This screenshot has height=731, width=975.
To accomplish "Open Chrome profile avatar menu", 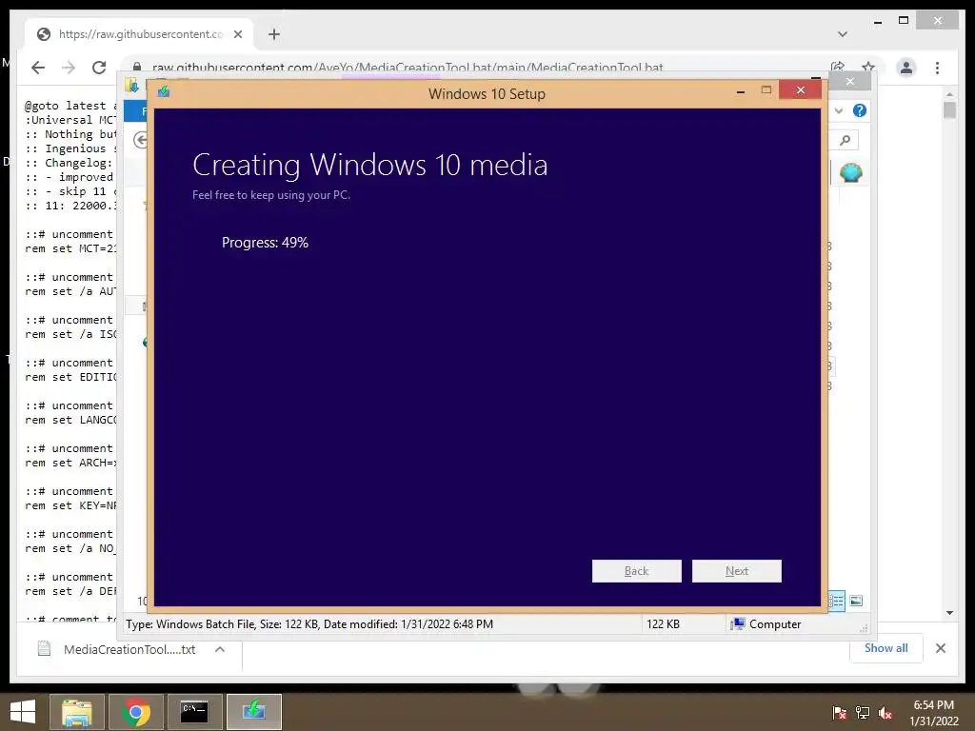I will (906, 68).
